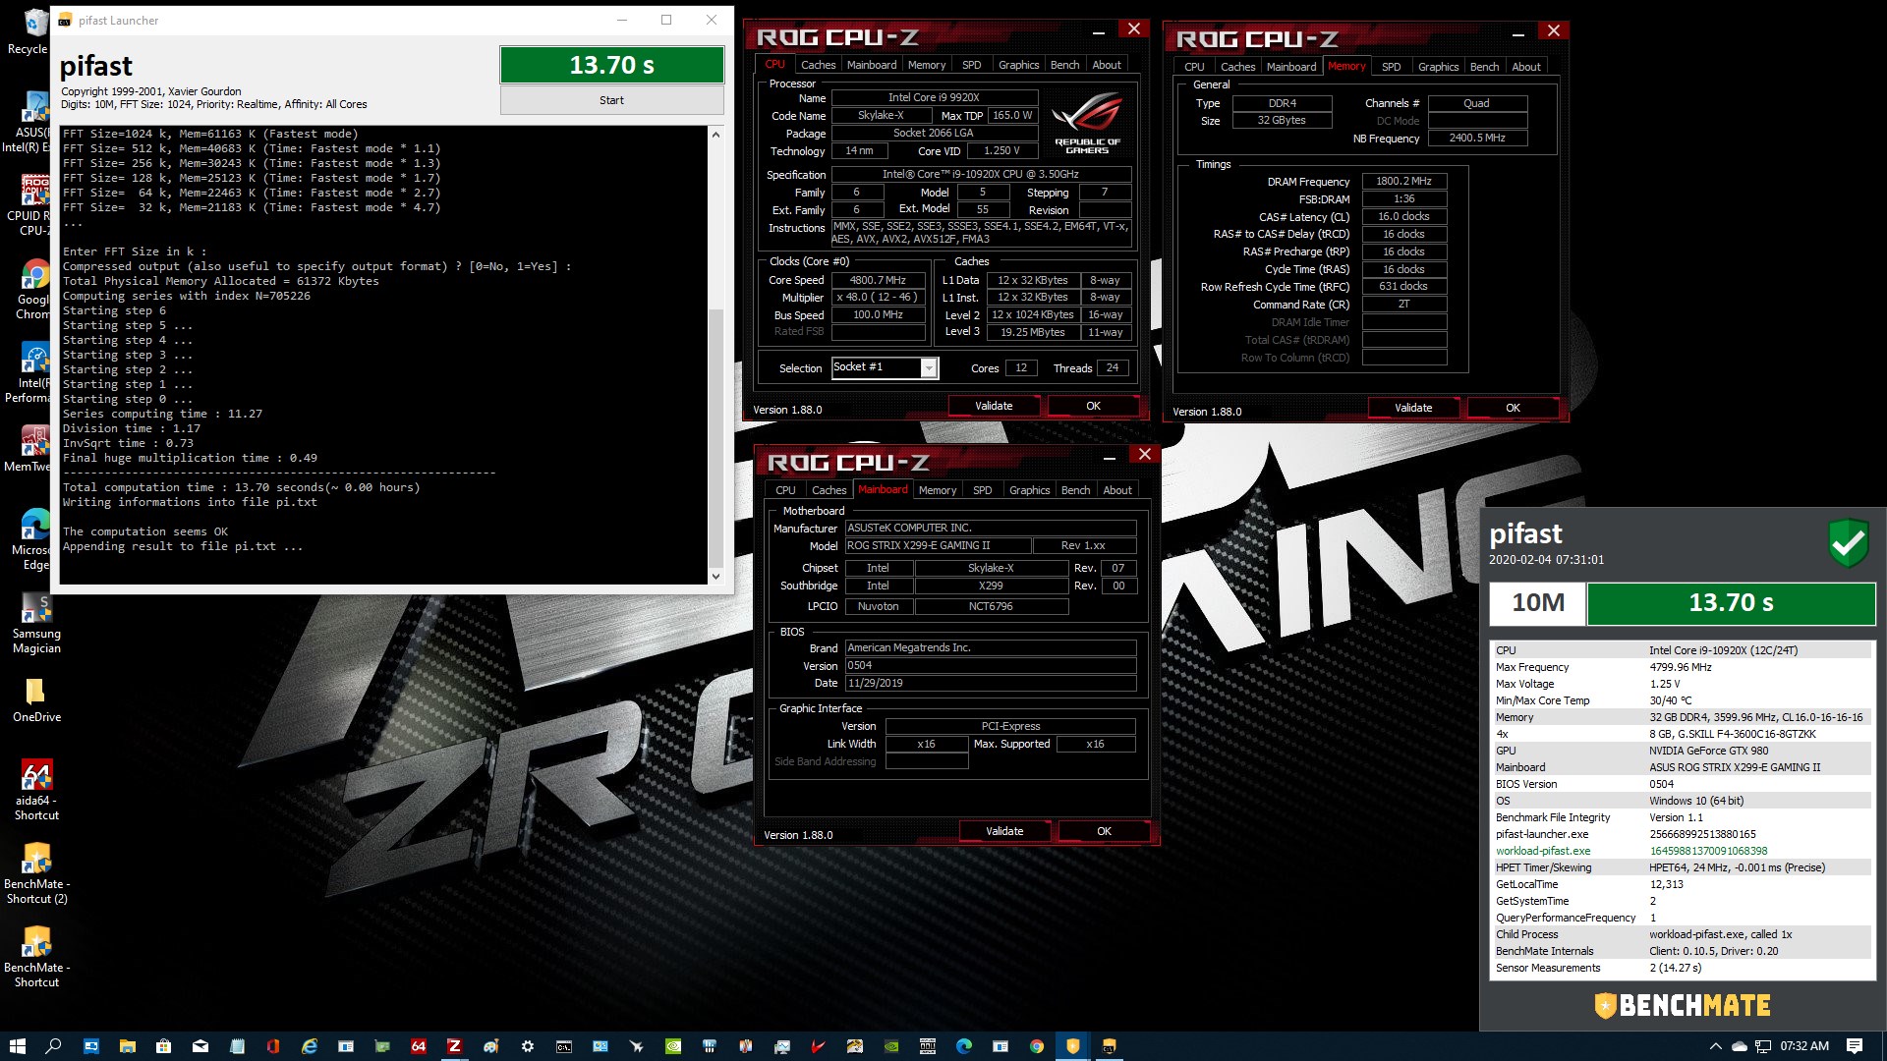
Task: Open AIDA64 icon in the taskbar
Action: coord(418,1046)
